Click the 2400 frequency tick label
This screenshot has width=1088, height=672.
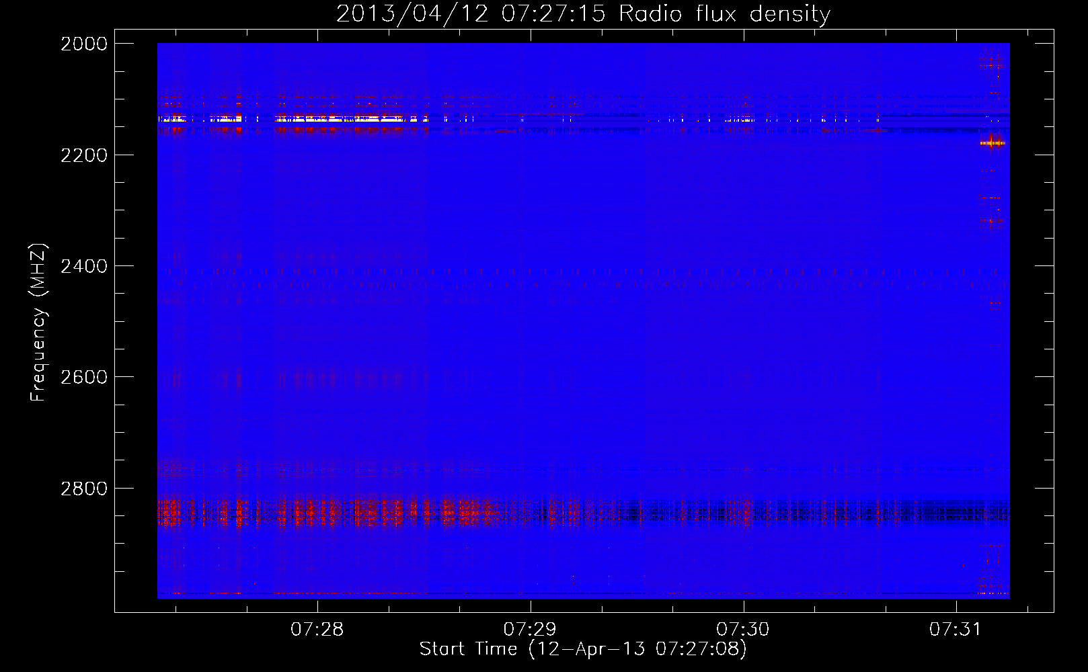click(x=84, y=266)
